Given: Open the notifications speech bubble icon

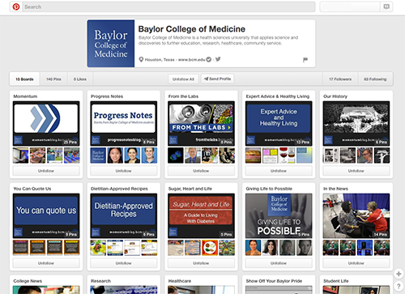Looking at the screenshot, I should (x=386, y=6).
